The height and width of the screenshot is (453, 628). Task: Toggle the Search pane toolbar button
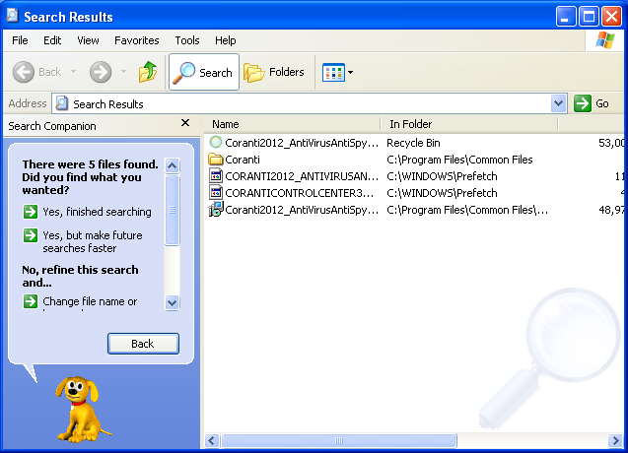click(204, 72)
